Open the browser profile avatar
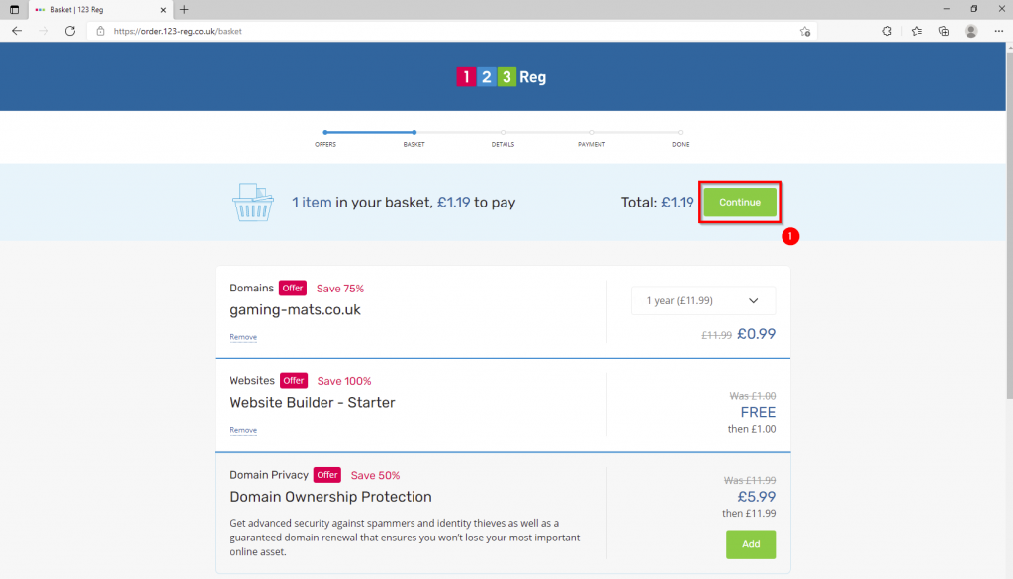 tap(971, 31)
